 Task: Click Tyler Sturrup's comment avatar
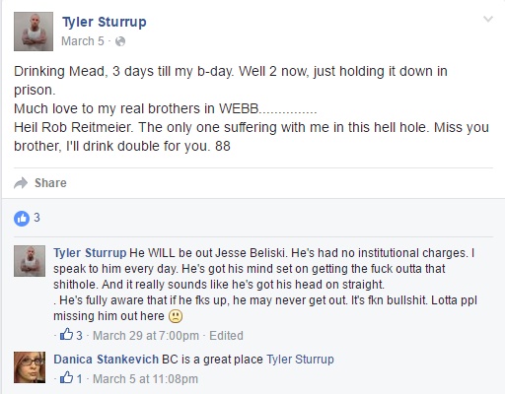(30, 261)
